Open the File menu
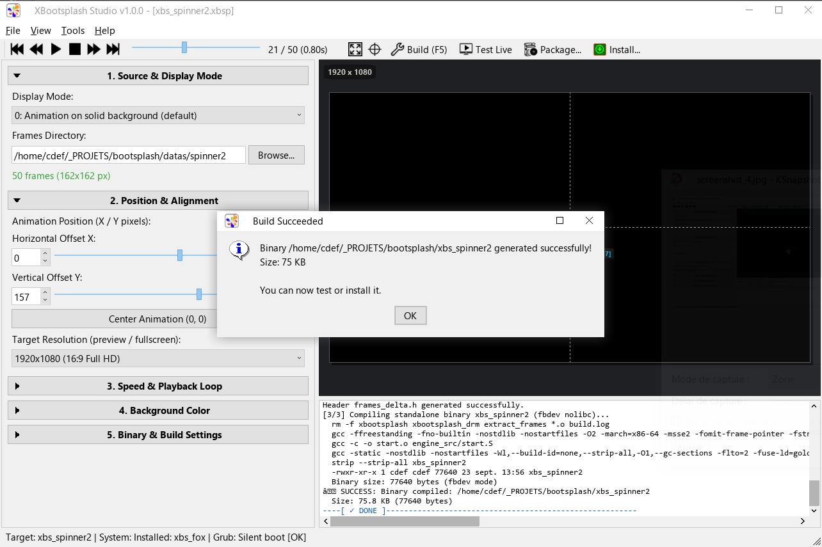The height and width of the screenshot is (547, 822). pyautogui.click(x=13, y=30)
